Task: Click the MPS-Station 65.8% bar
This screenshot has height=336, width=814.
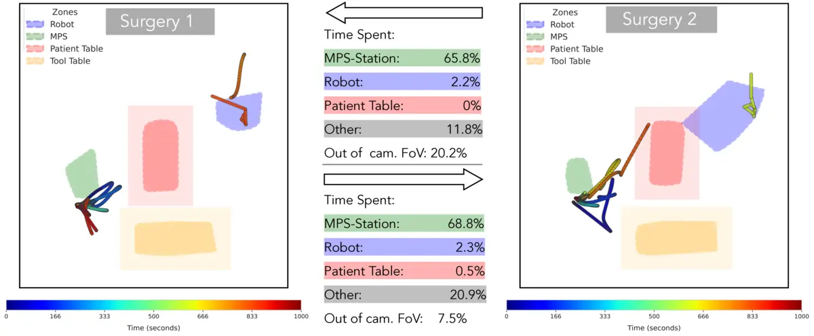Action: (x=402, y=58)
